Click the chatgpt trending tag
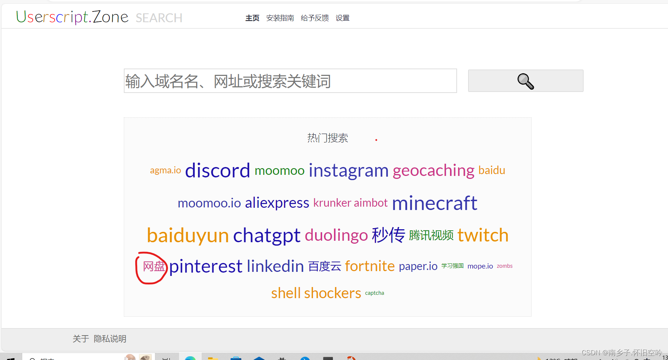668x360 pixels. tap(267, 236)
